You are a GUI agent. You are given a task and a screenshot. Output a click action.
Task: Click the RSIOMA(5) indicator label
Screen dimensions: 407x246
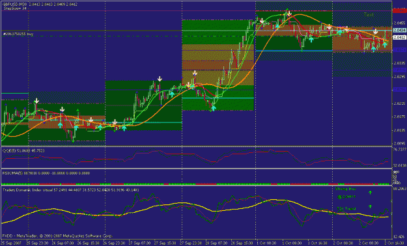pos(46,173)
